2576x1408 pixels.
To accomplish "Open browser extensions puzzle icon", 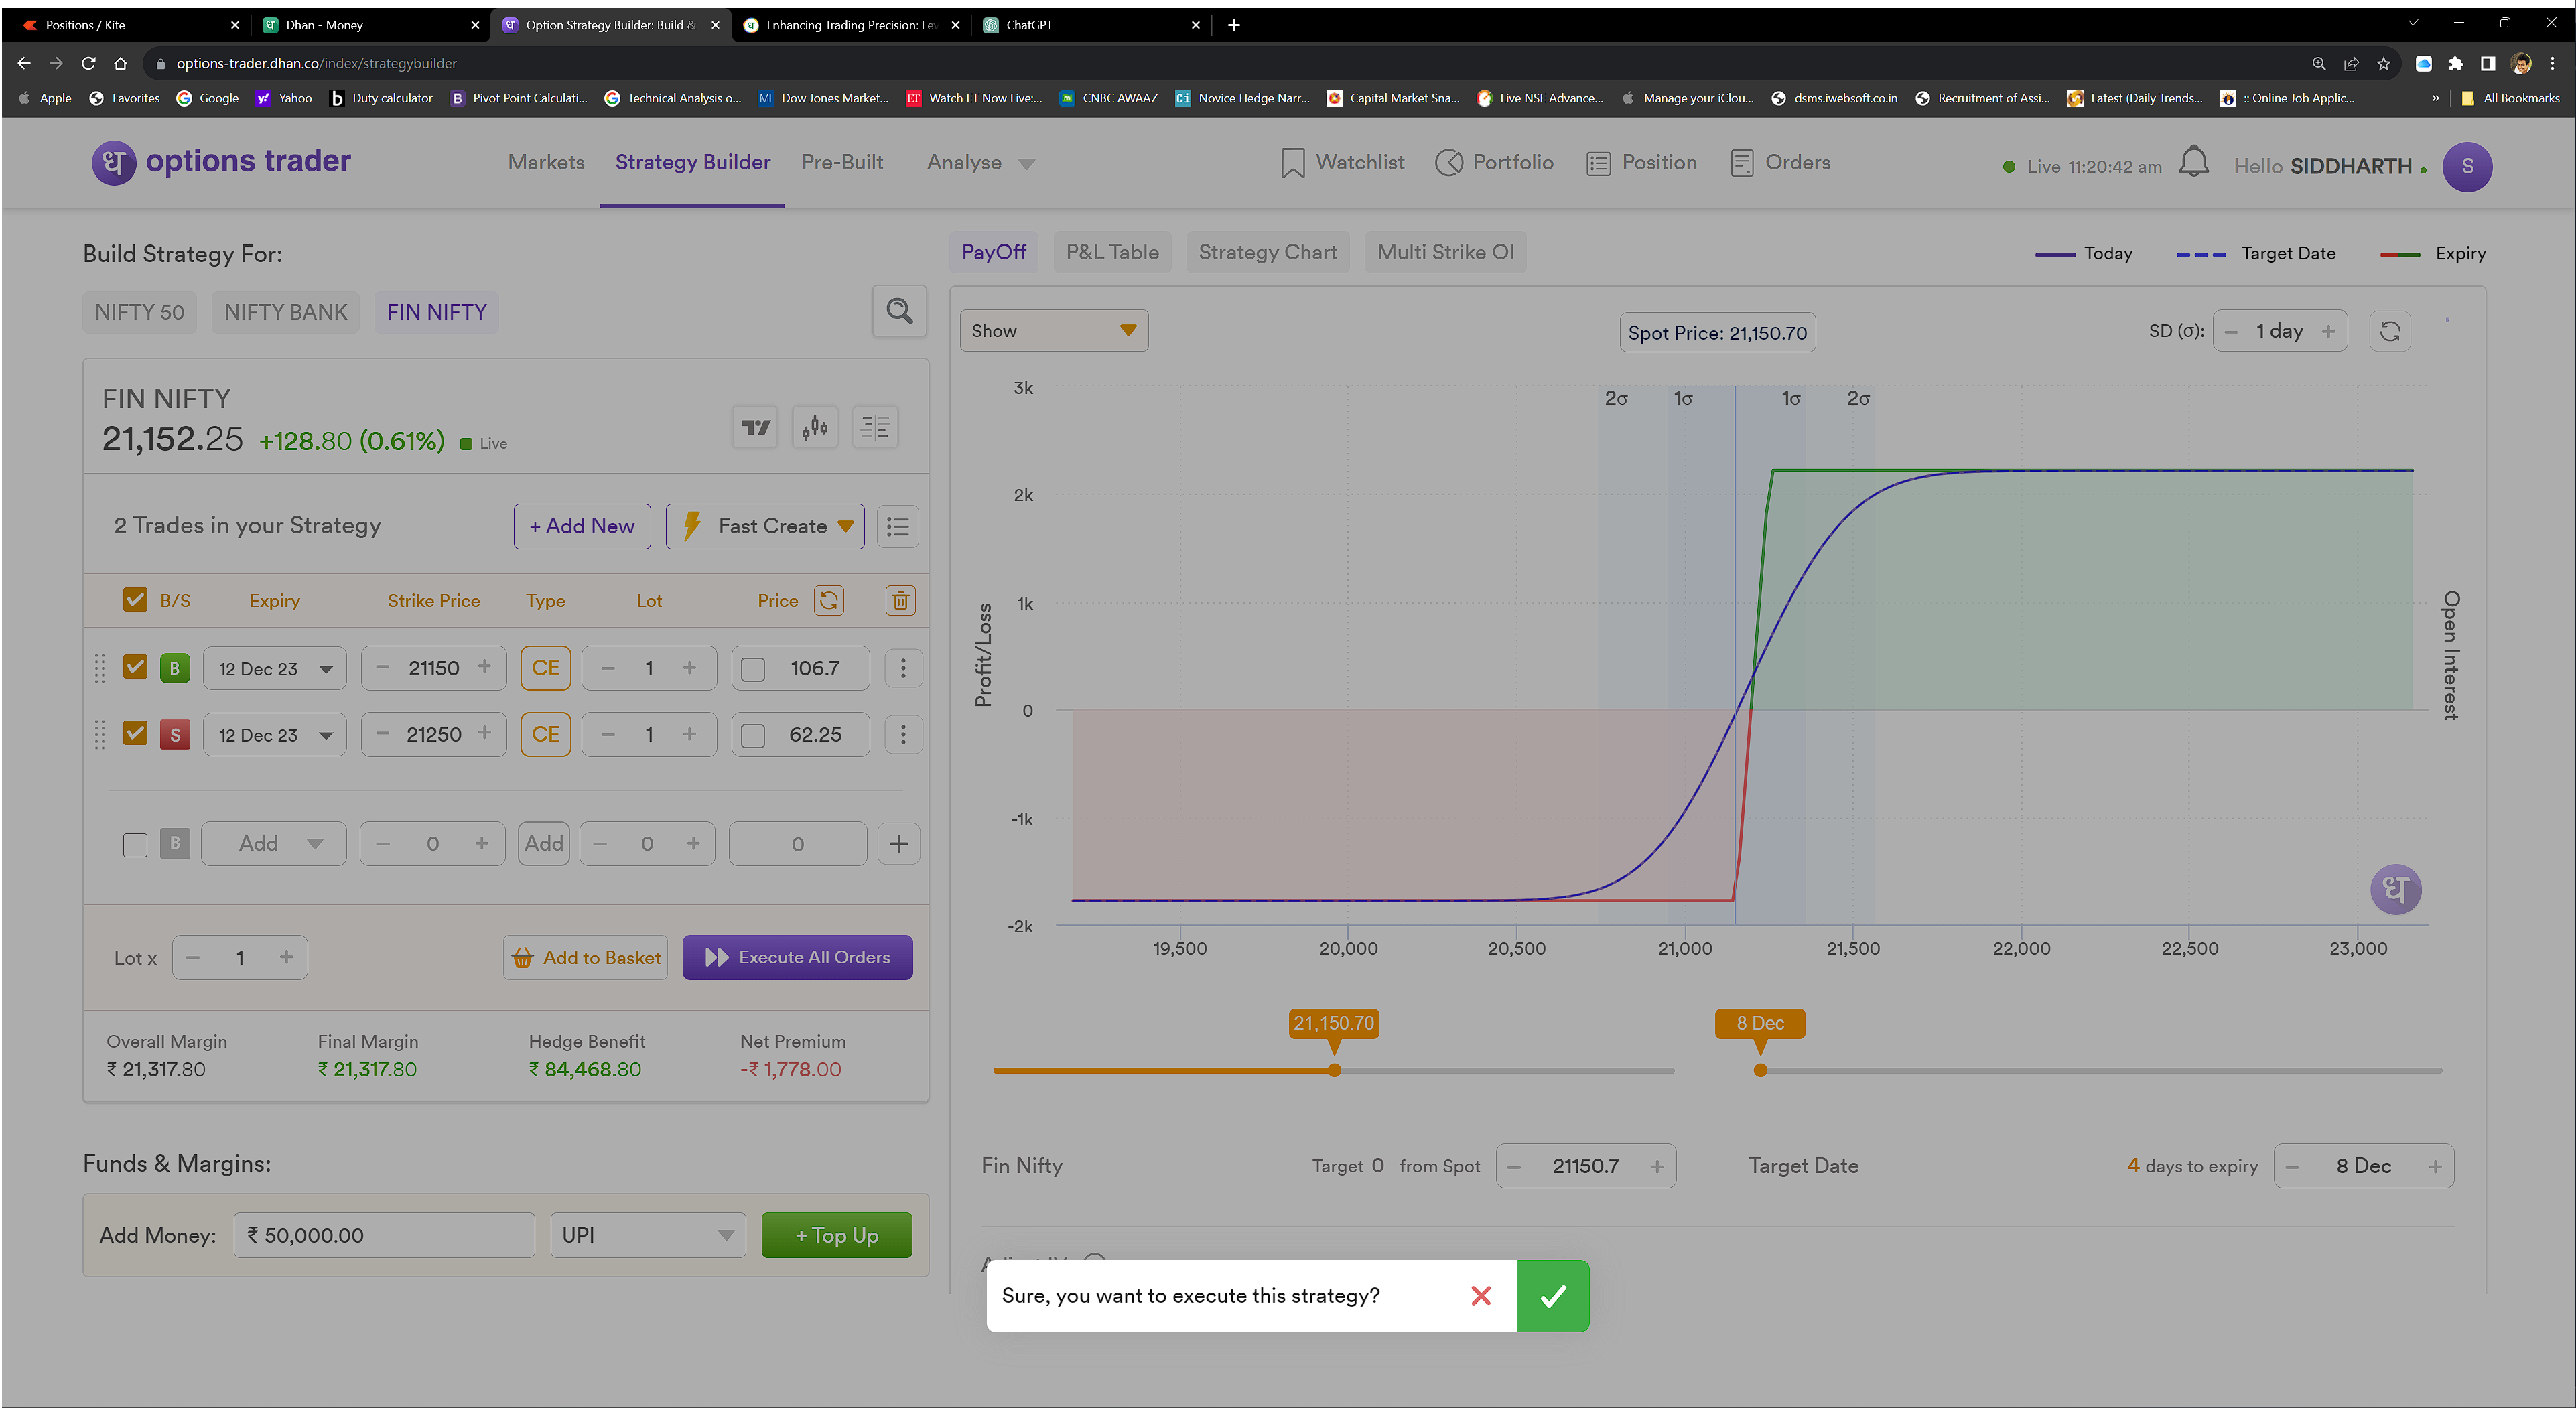I will tap(2455, 63).
